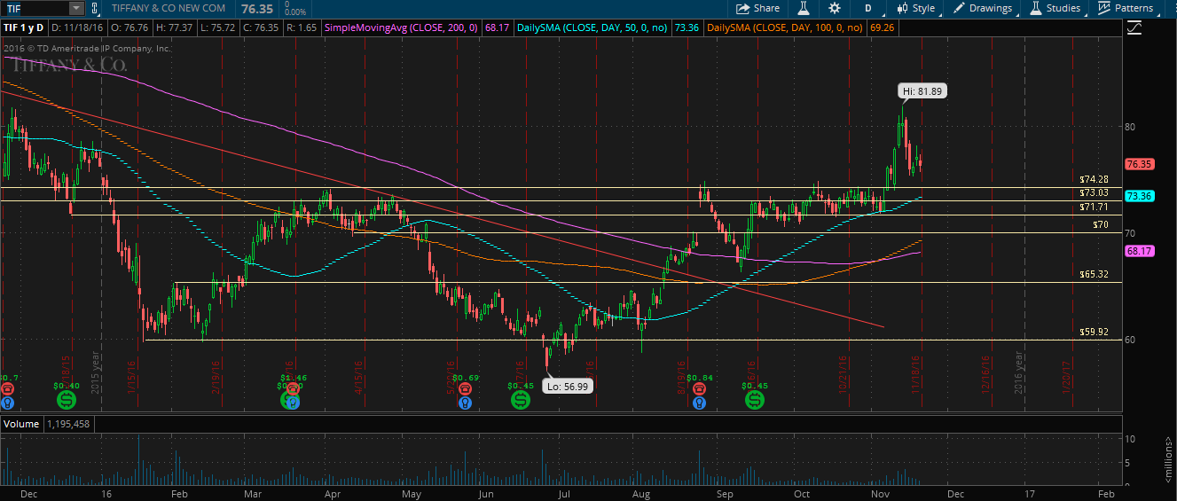This screenshot has width=1177, height=501.
Task: Click the red phone icon under $0.69
Action: [464, 389]
